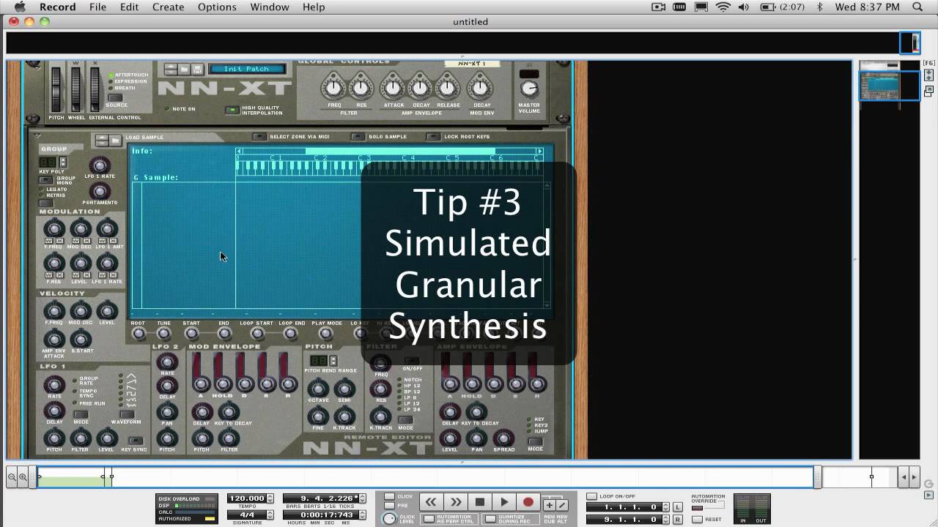
Task: Open the File menu
Action: (97, 7)
